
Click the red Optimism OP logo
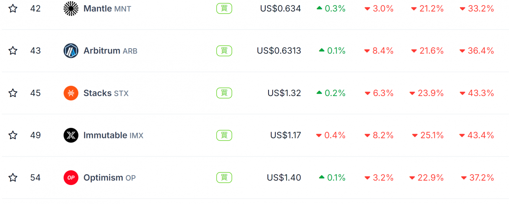tap(71, 178)
